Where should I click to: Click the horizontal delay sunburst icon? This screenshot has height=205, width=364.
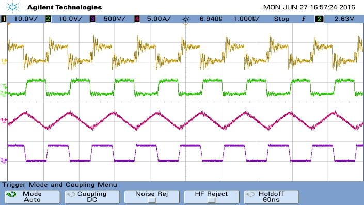pos(185,19)
